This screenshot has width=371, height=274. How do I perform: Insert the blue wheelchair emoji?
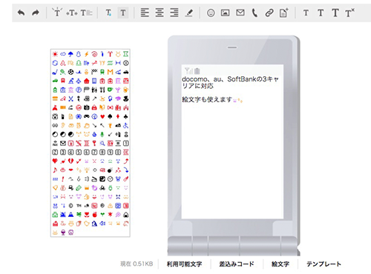point(125,126)
